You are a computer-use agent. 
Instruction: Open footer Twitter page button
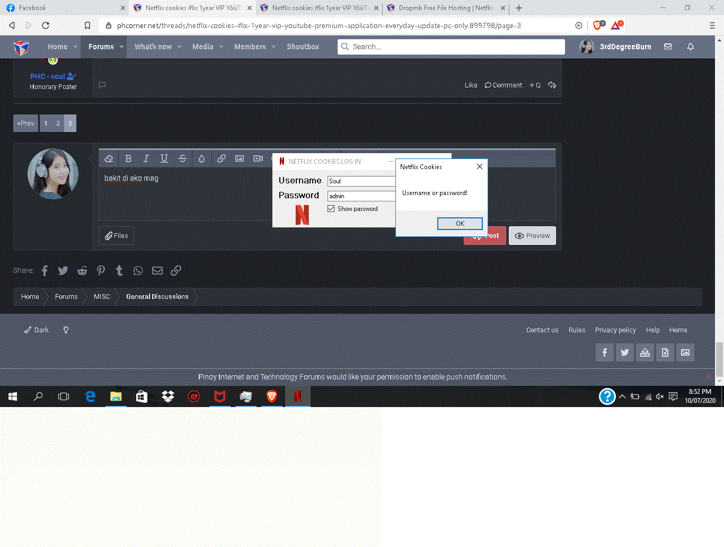pyautogui.click(x=625, y=352)
